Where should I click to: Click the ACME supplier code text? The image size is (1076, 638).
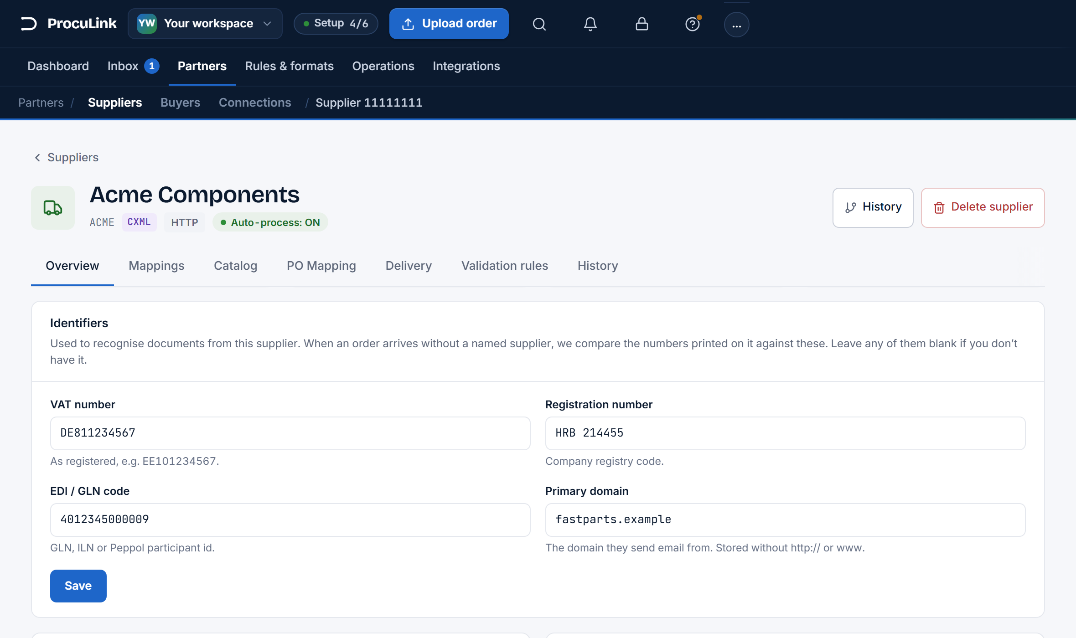[x=102, y=222]
